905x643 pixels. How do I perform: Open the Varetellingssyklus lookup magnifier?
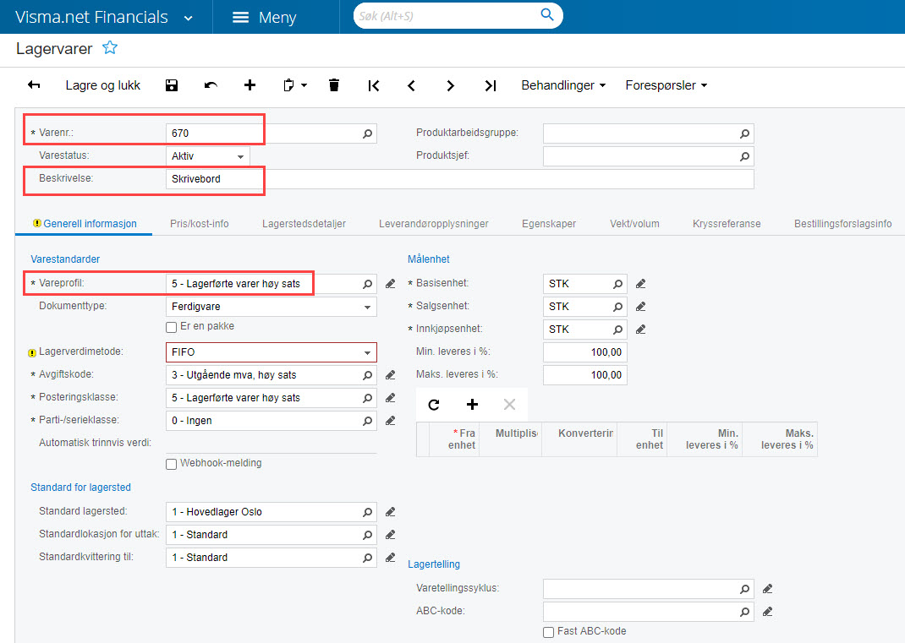744,589
